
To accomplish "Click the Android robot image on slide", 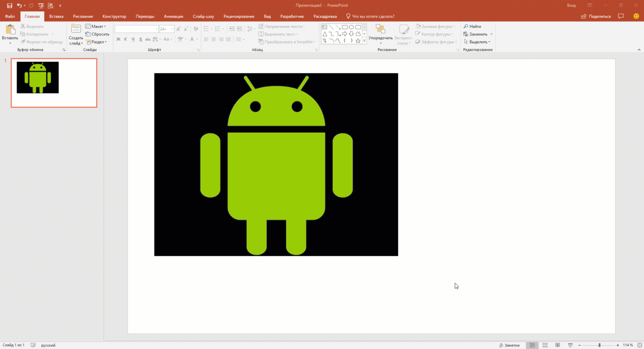I will coord(276,164).
